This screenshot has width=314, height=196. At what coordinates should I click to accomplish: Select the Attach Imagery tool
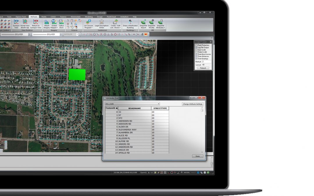(x=47, y=22)
